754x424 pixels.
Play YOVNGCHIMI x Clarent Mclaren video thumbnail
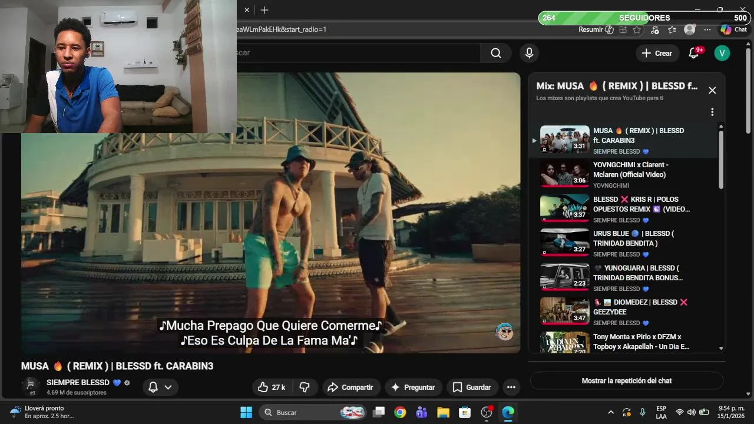coord(565,174)
